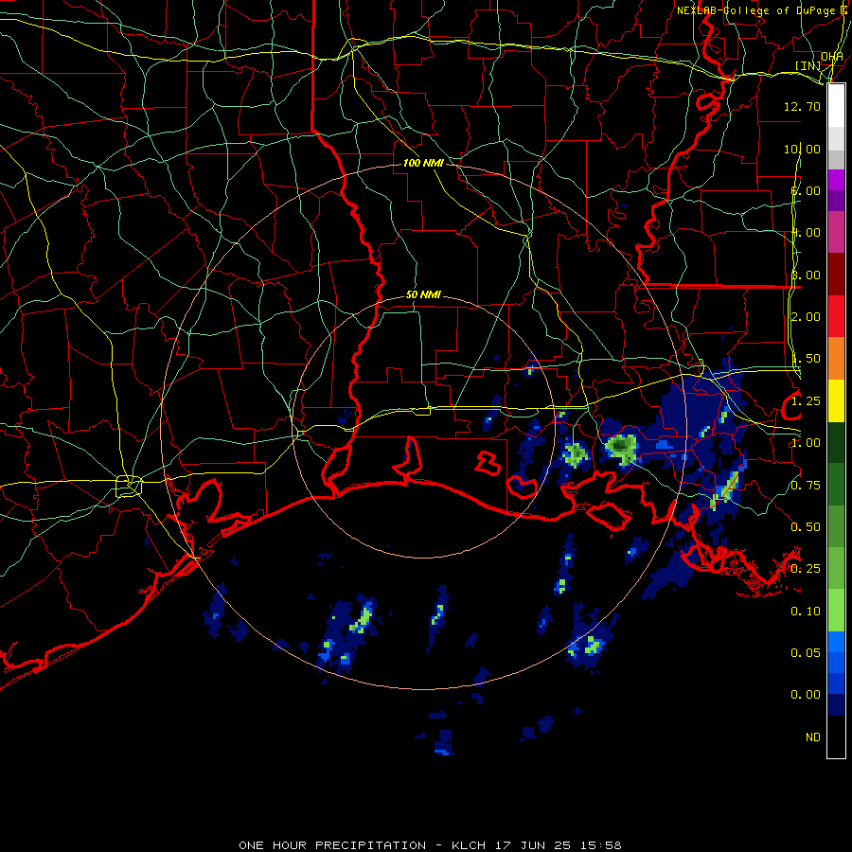Image resolution: width=852 pixels, height=852 pixels.
Task: Select the orange legend color swatch
Action: pyautogui.click(x=836, y=359)
